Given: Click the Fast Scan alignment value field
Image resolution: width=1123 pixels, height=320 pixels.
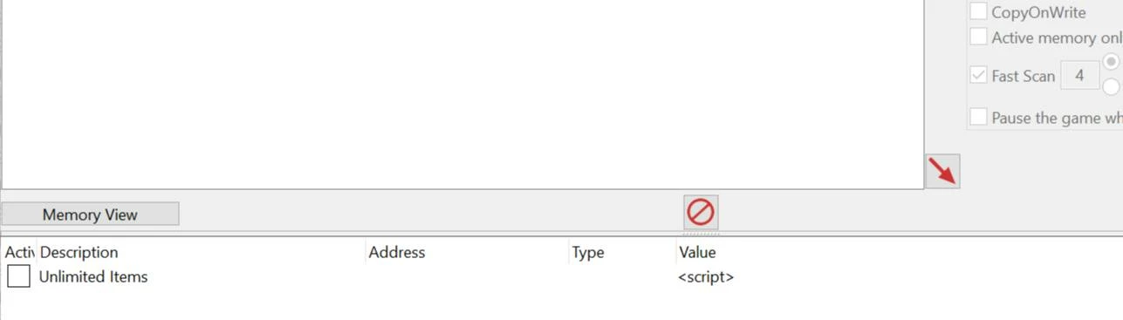Looking at the screenshot, I should [1079, 76].
